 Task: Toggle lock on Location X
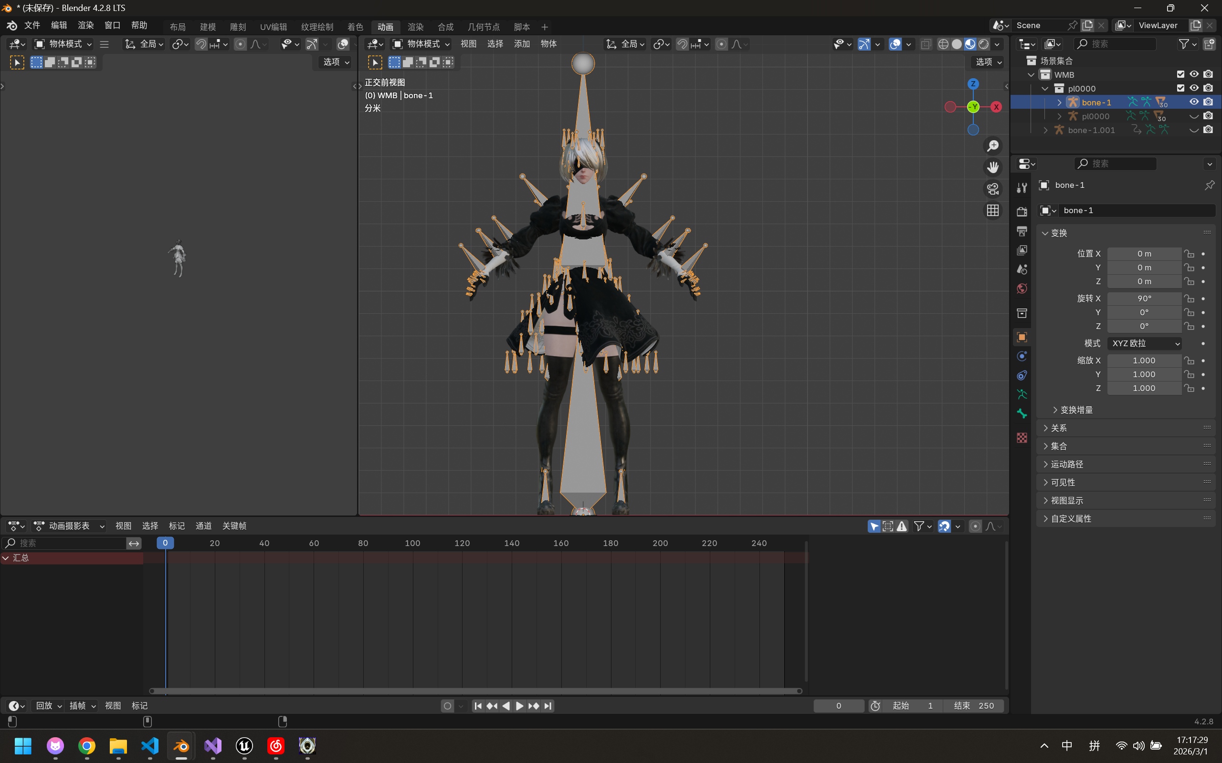[1190, 254]
